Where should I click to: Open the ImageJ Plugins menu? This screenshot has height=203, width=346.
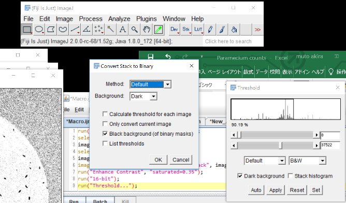pyautogui.click(x=147, y=19)
